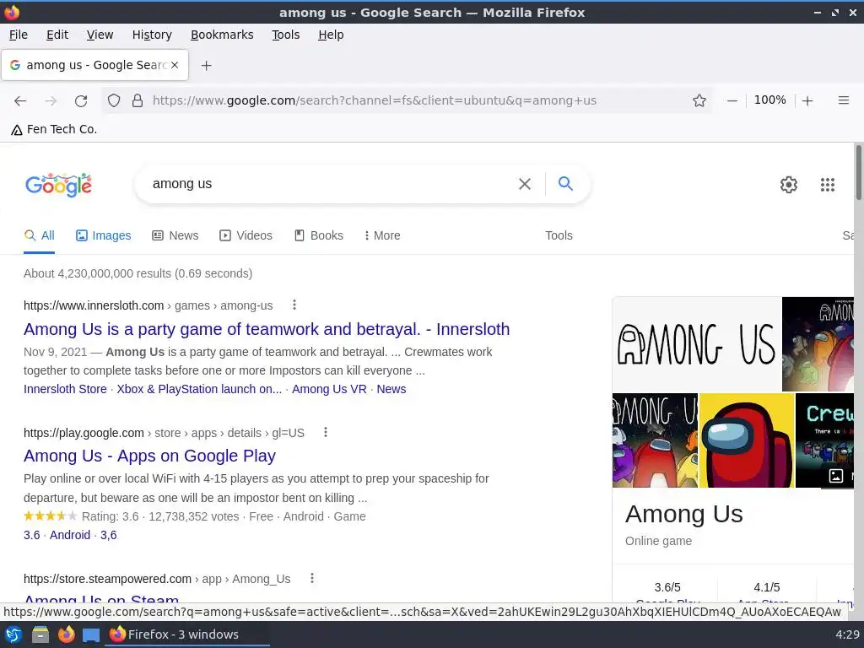Open options for the innersloth.com result
Viewport: 864px width, 648px height.
click(x=294, y=305)
